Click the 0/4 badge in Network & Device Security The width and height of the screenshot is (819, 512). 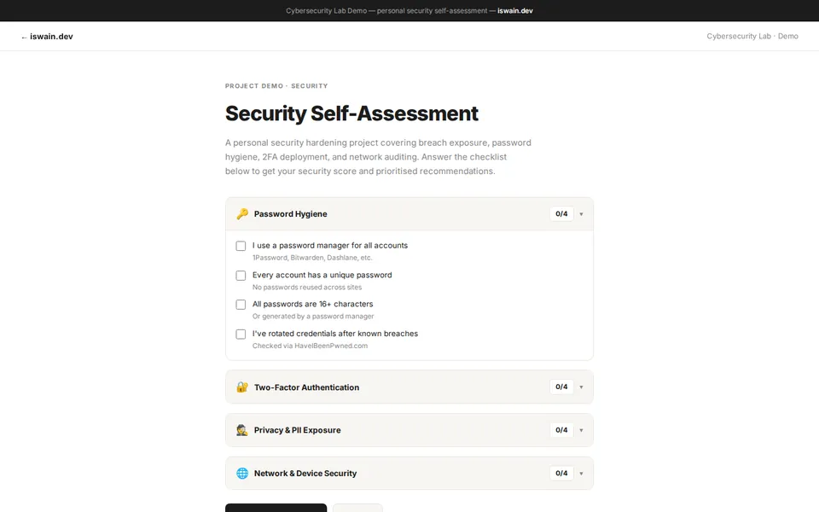coord(561,474)
